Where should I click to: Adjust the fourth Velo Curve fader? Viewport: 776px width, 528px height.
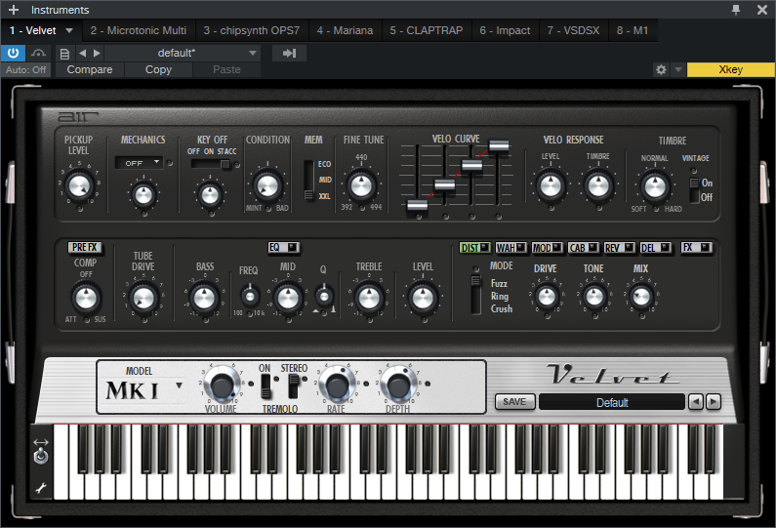coord(499,145)
